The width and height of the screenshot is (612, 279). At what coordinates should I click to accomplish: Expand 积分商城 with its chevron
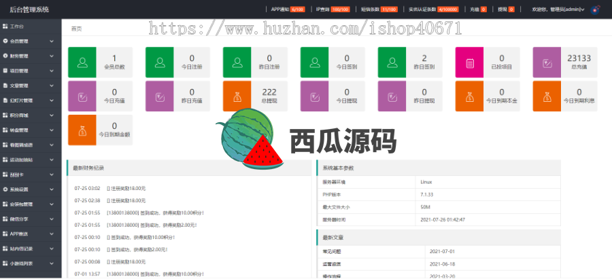click(x=52, y=115)
